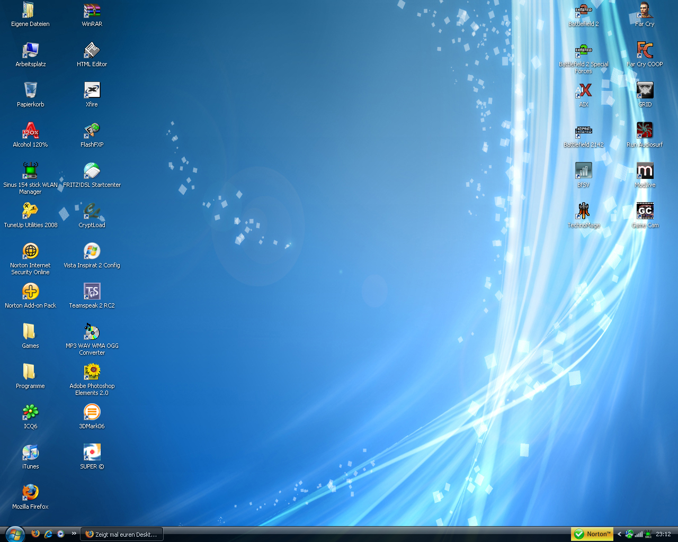Launch the iTunes desktop shortcut

tap(30, 453)
